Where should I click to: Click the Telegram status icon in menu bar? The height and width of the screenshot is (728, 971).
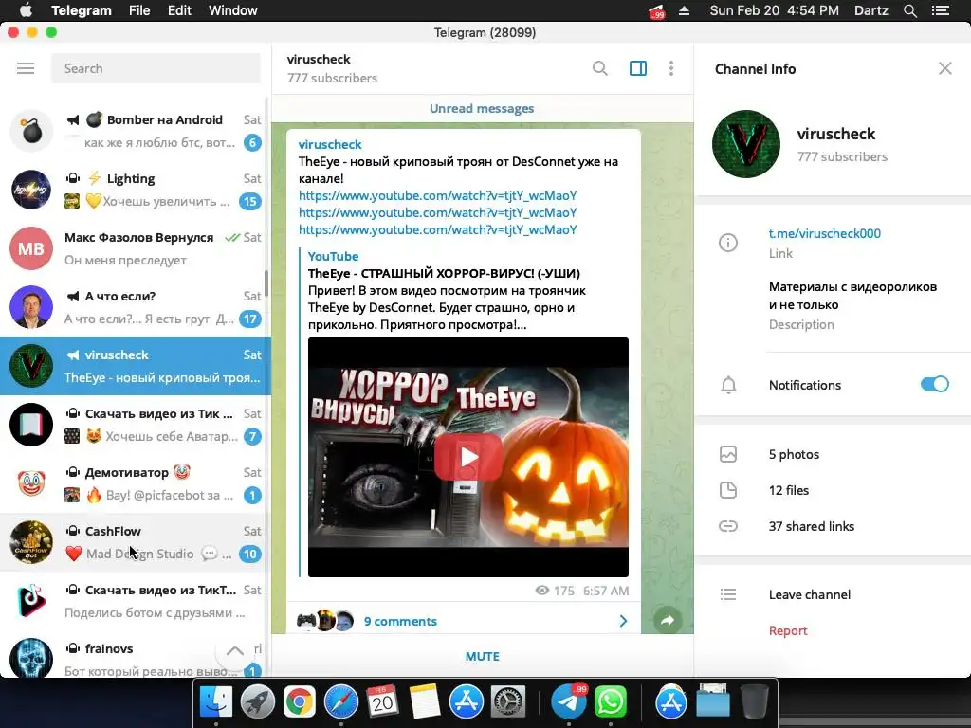(656, 11)
